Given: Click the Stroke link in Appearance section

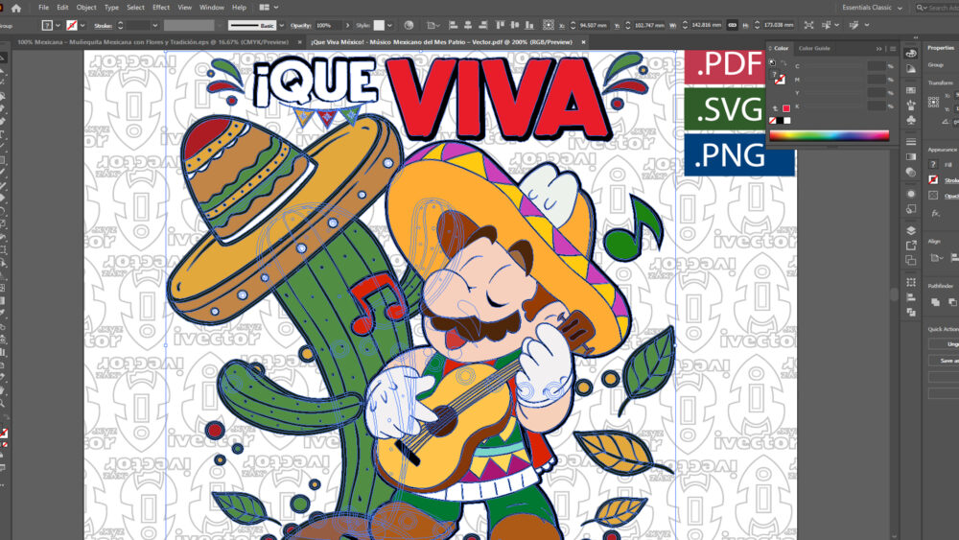Looking at the screenshot, I should (x=951, y=179).
